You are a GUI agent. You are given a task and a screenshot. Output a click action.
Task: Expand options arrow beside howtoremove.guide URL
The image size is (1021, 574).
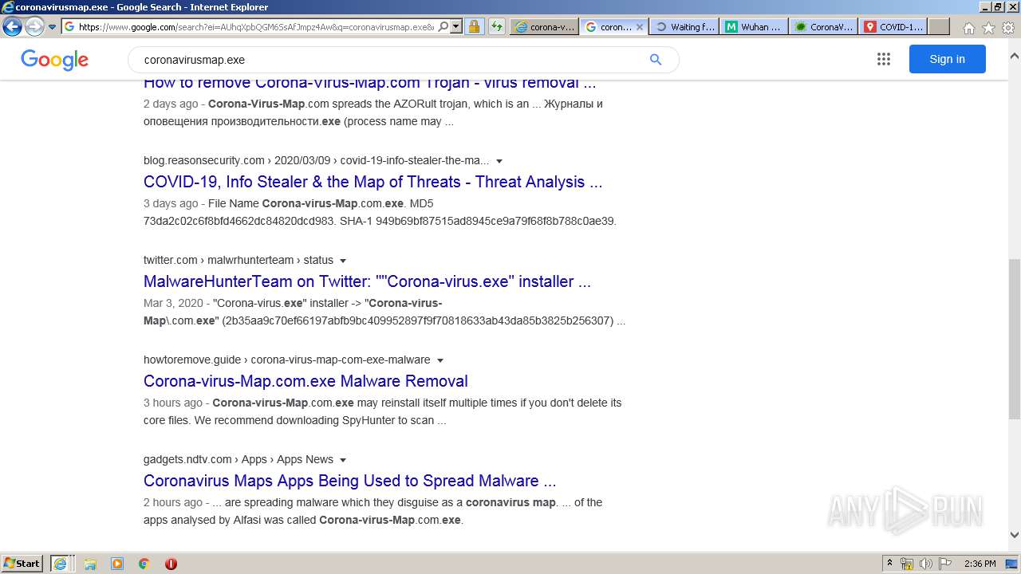440,360
